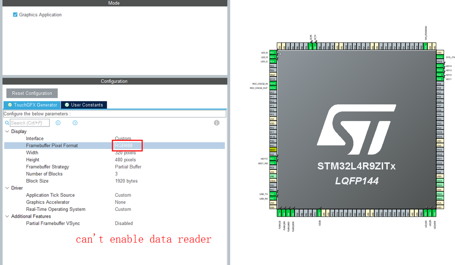Click pin PG8 on the right side
Viewport: 455px width, 265px height.
440,101
